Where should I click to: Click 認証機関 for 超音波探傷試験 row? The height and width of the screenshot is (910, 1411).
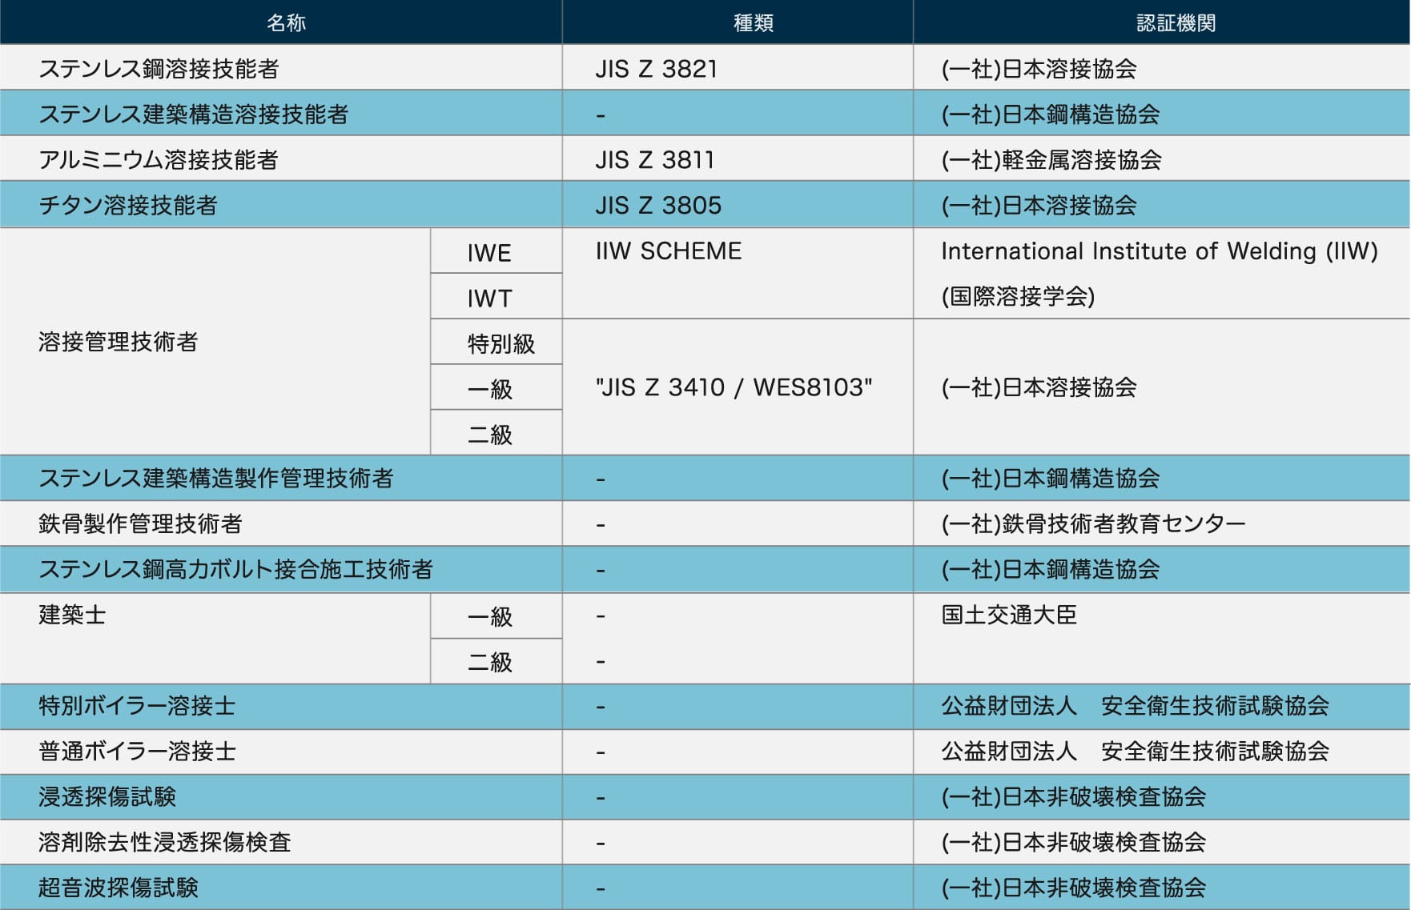click(x=1162, y=888)
